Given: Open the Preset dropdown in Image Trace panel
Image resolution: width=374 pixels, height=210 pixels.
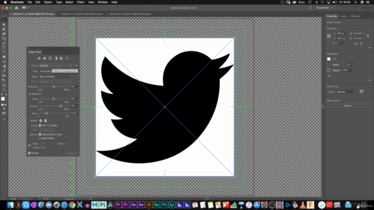Looking at the screenshot, I should 56,65.
